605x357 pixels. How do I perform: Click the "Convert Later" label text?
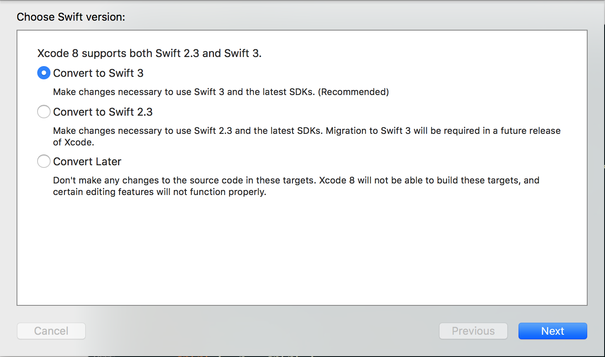[x=87, y=162]
